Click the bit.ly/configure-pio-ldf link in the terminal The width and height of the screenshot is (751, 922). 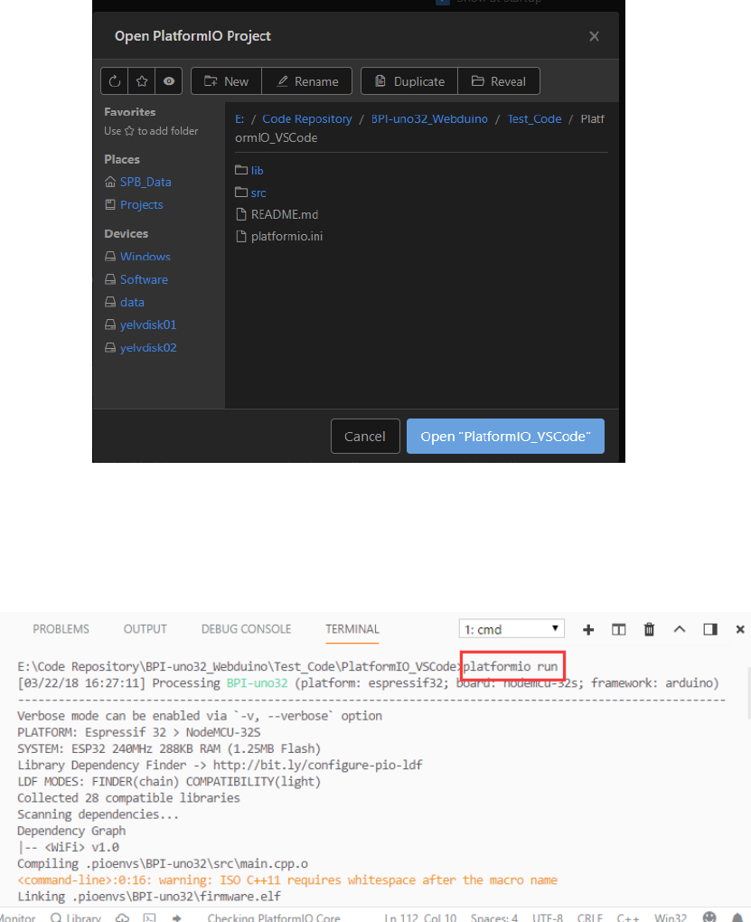tap(317, 765)
